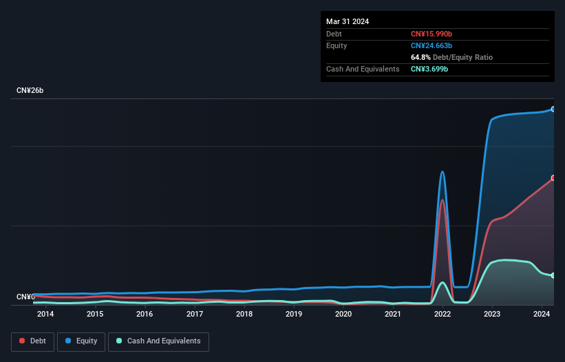Click the CN¥26b y-axis label

point(30,90)
